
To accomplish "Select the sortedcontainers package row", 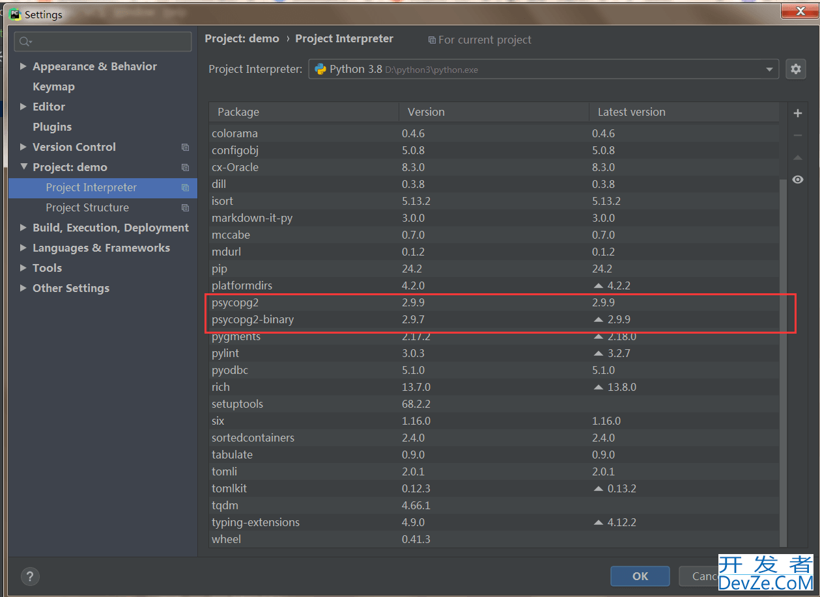I will pyautogui.click(x=494, y=438).
